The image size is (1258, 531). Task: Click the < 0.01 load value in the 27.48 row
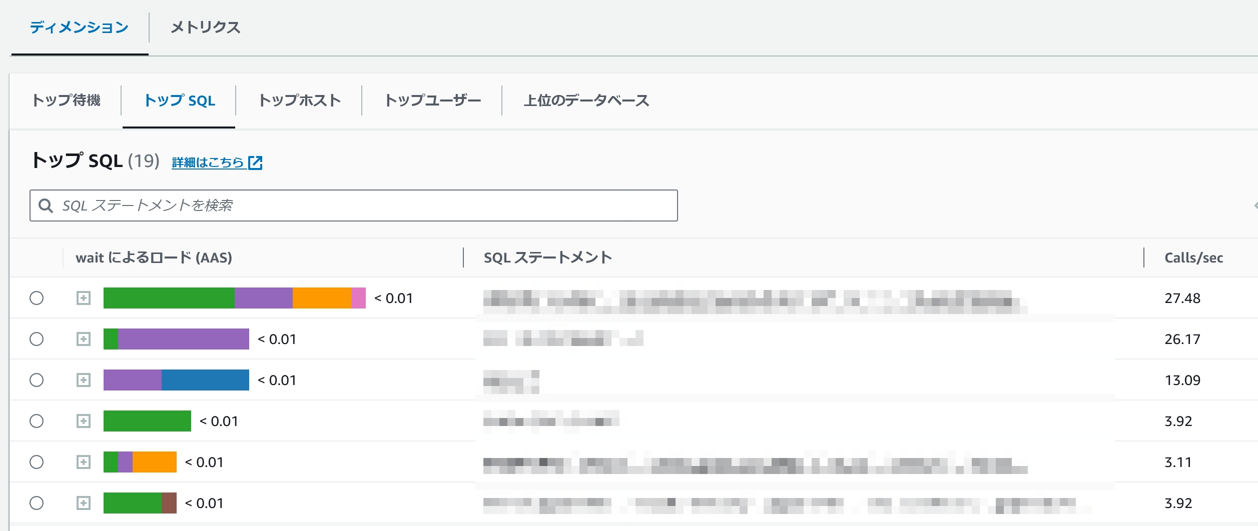394,298
